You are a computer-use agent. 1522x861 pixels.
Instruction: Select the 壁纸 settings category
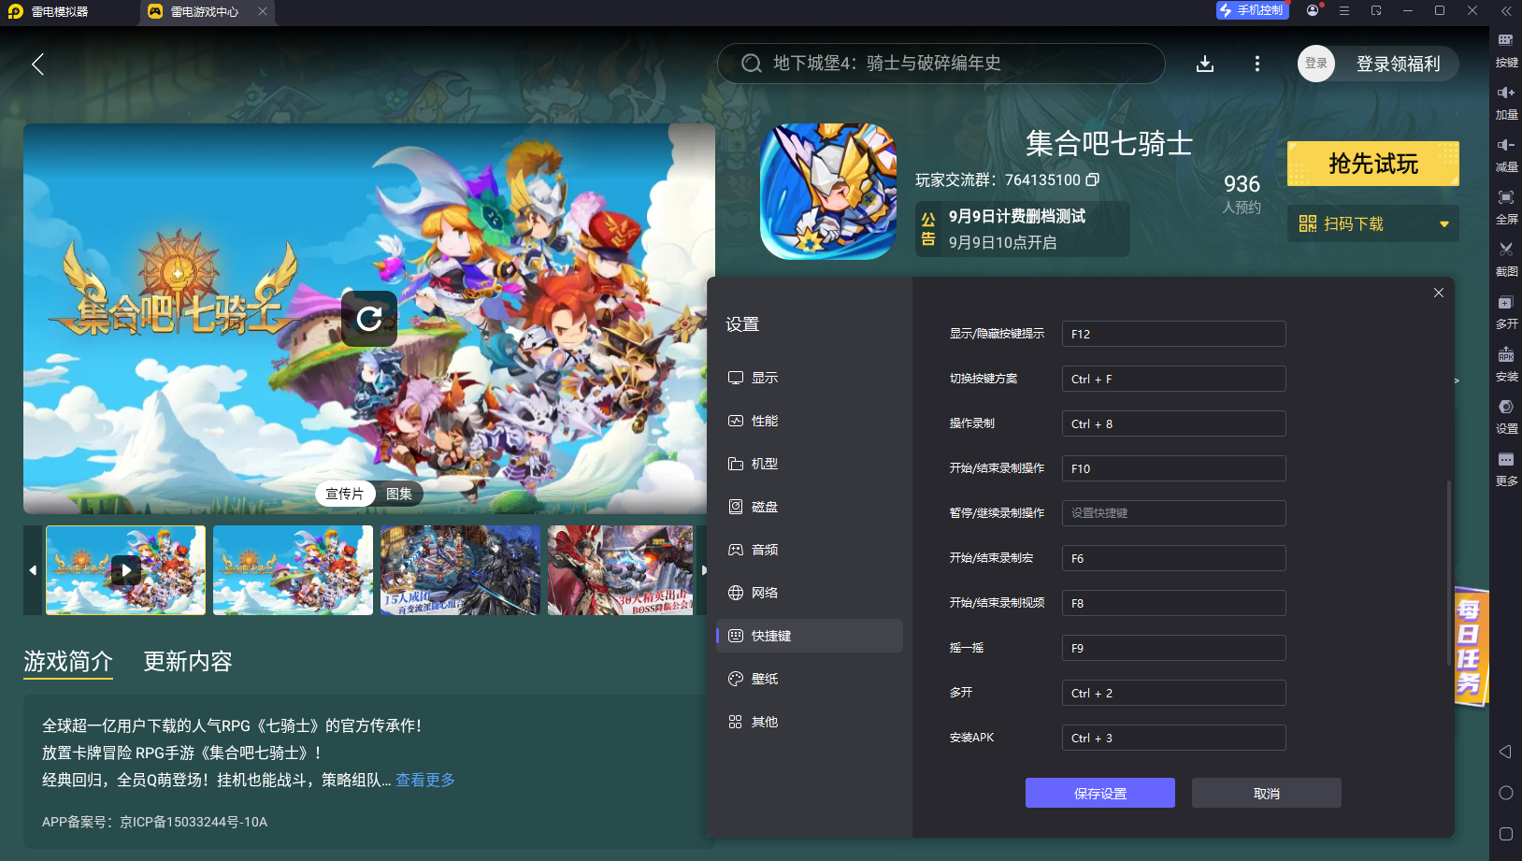coord(810,679)
